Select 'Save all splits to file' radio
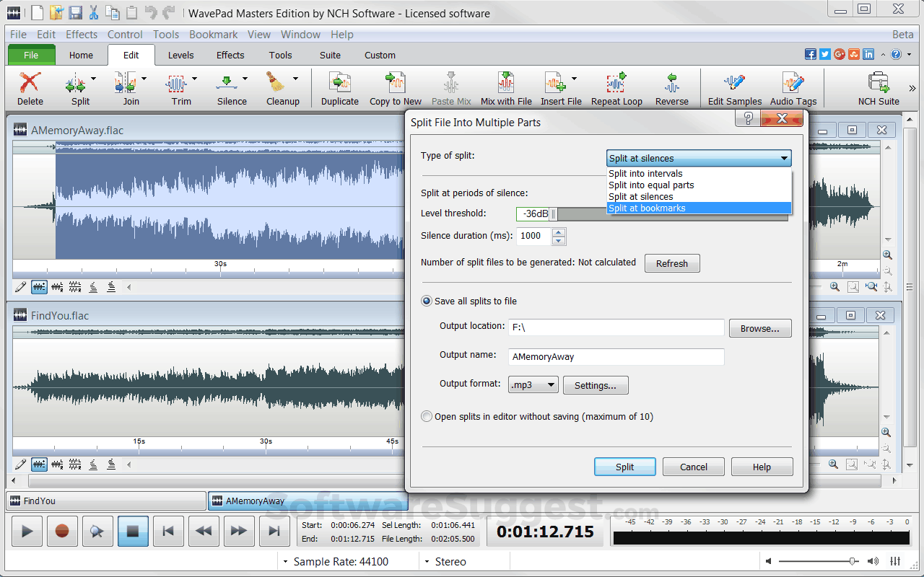Screen dimensions: 924x577 click(427, 301)
